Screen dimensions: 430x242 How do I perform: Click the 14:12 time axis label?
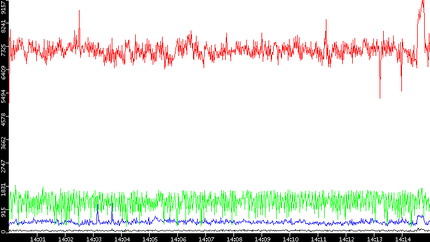[346, 240]
